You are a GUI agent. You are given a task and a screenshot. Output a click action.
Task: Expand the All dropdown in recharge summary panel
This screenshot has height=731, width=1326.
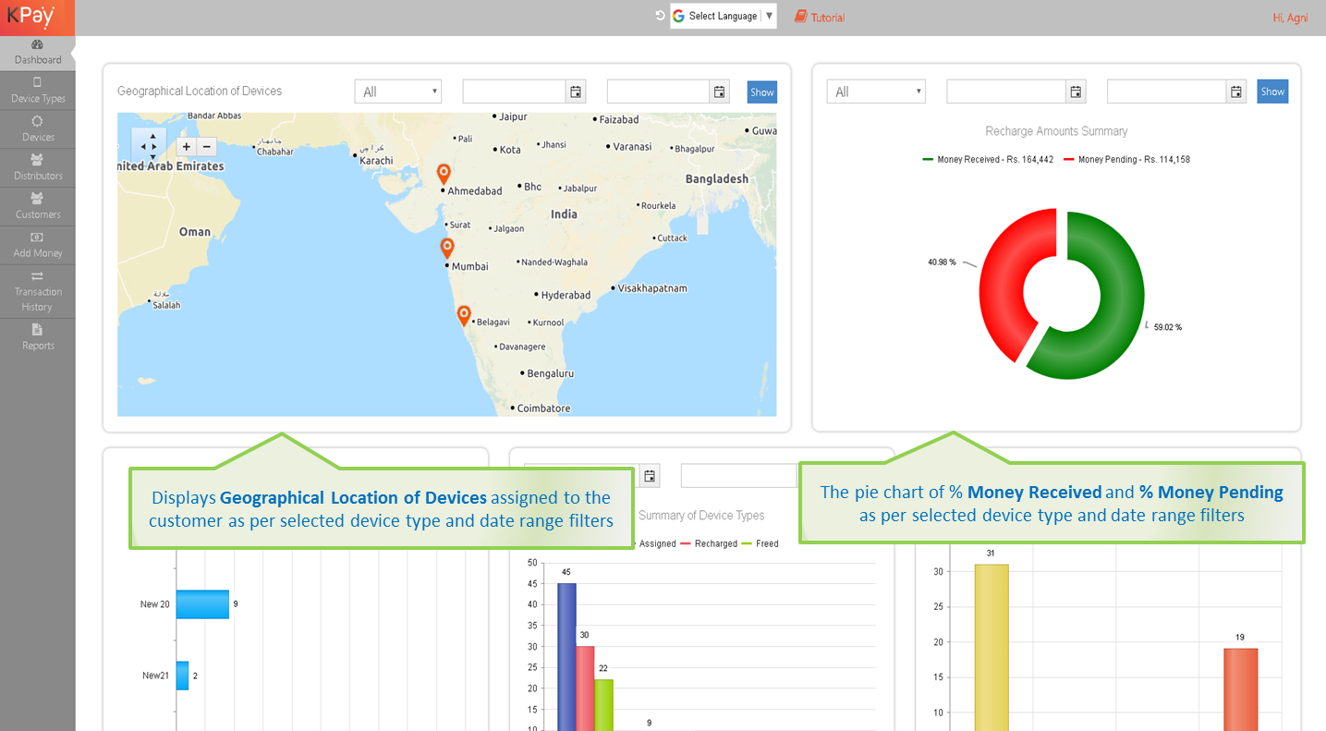[x=875, y=91]
